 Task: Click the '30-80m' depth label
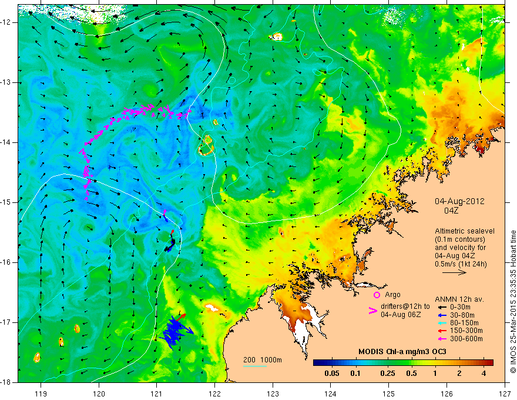462,315
